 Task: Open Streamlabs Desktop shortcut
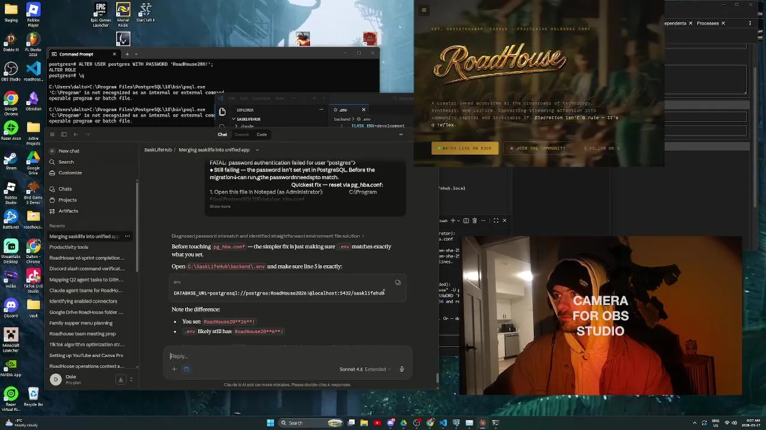[x=11, y=251]
